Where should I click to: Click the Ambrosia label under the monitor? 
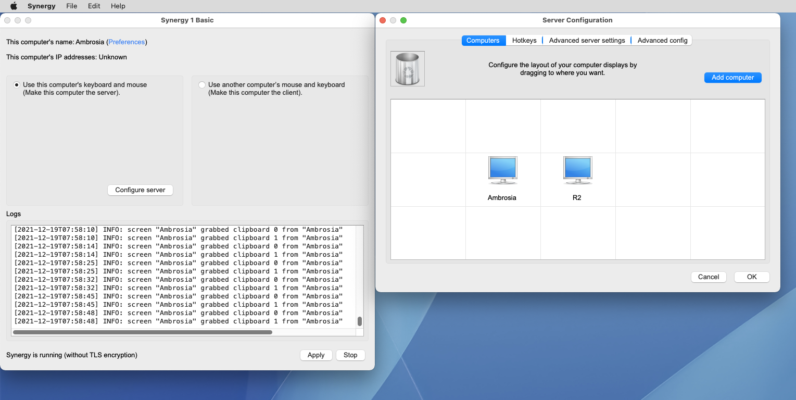click(x=502, y=198)
